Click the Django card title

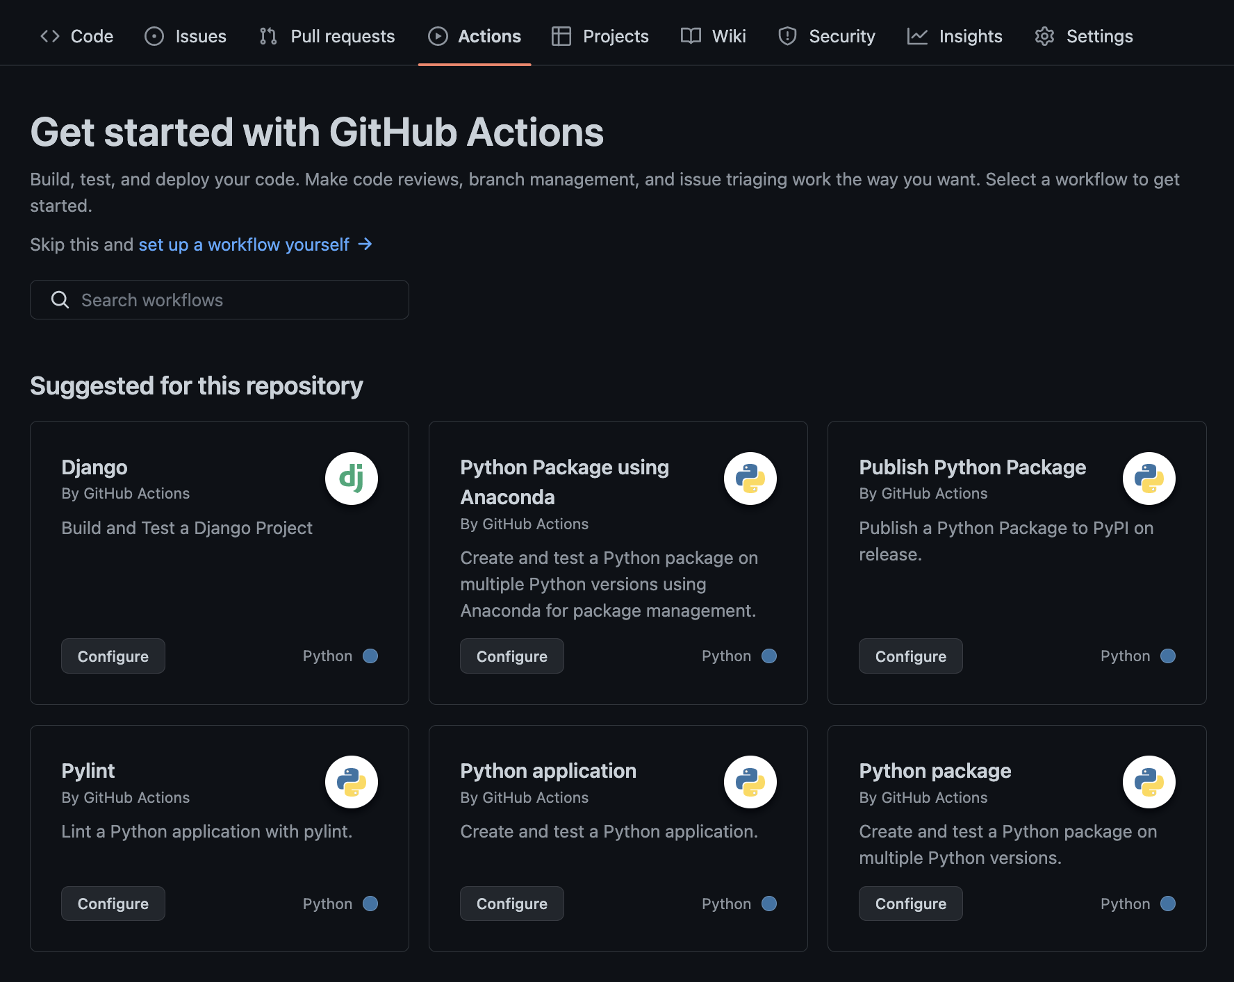[x=94, y=467]
